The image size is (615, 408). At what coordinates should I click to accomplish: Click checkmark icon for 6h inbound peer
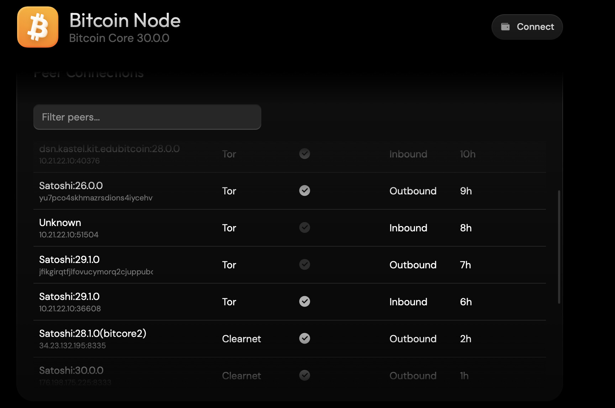305,301
